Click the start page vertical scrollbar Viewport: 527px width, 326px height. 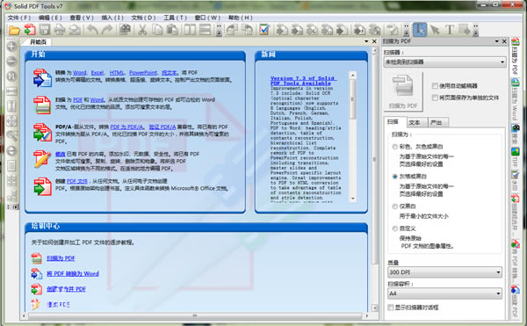pos(375,179)
